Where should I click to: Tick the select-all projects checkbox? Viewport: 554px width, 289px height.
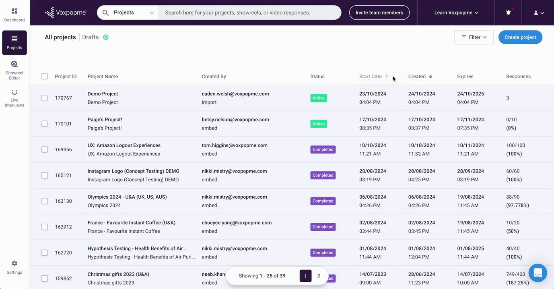point(45,76)
